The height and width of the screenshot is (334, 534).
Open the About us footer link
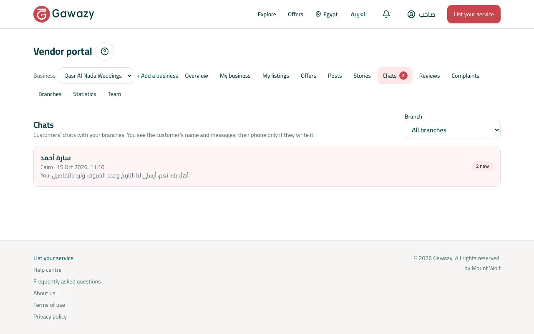click(44, 293)
